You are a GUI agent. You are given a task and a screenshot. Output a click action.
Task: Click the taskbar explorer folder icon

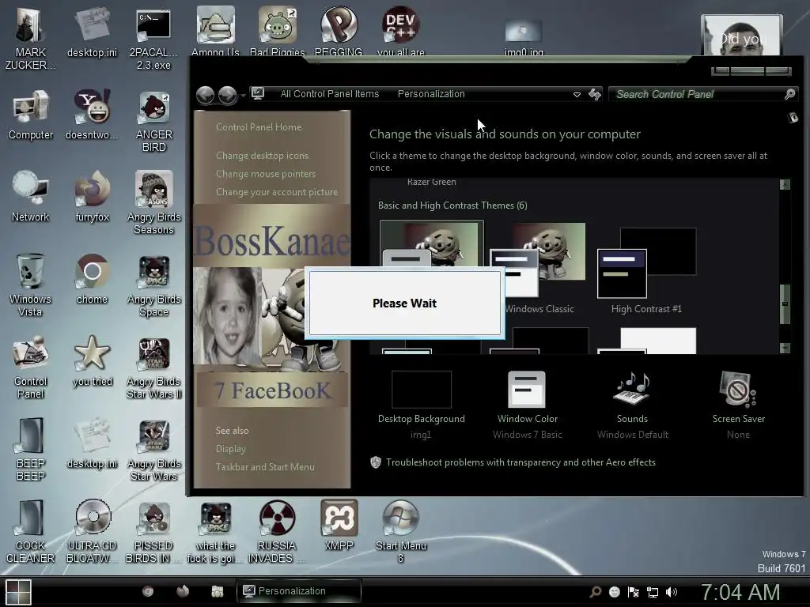click(x=218, y=591)
